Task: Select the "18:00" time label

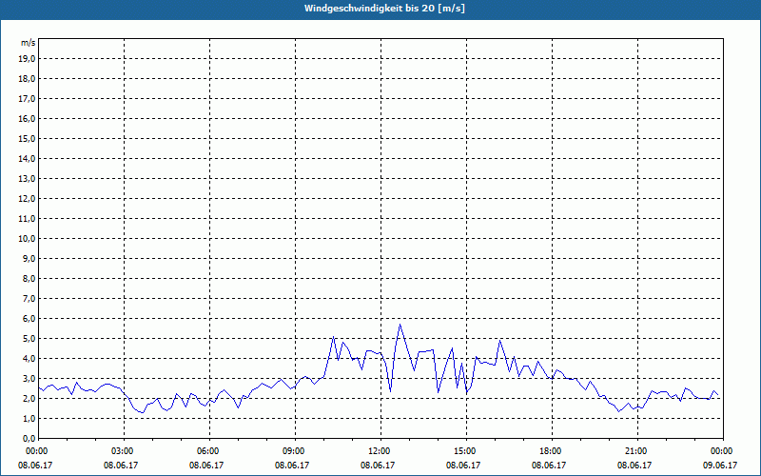Action: pos(553,451)
